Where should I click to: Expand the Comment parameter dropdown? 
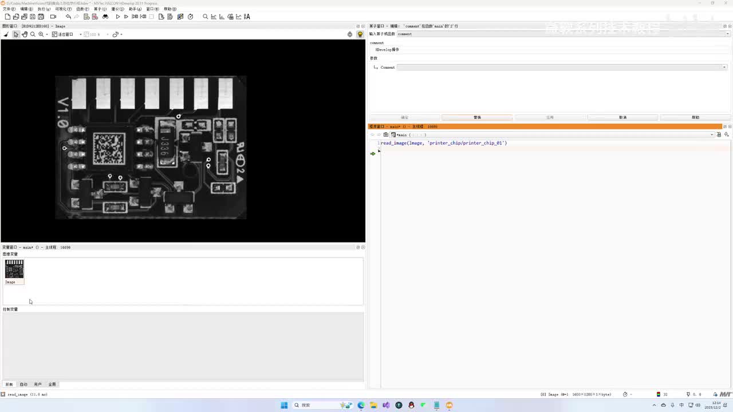pyautogui.click(x=724, y=68)
